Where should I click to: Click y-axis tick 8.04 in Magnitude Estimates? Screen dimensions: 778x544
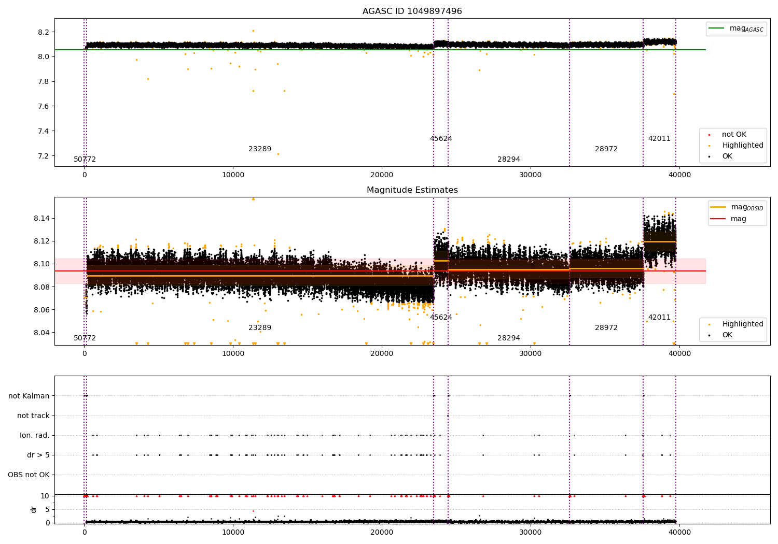42,333
